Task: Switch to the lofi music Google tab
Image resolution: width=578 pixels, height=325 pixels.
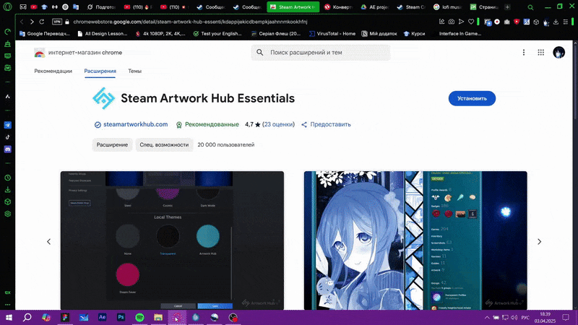Action: click(x=447, y=7)
